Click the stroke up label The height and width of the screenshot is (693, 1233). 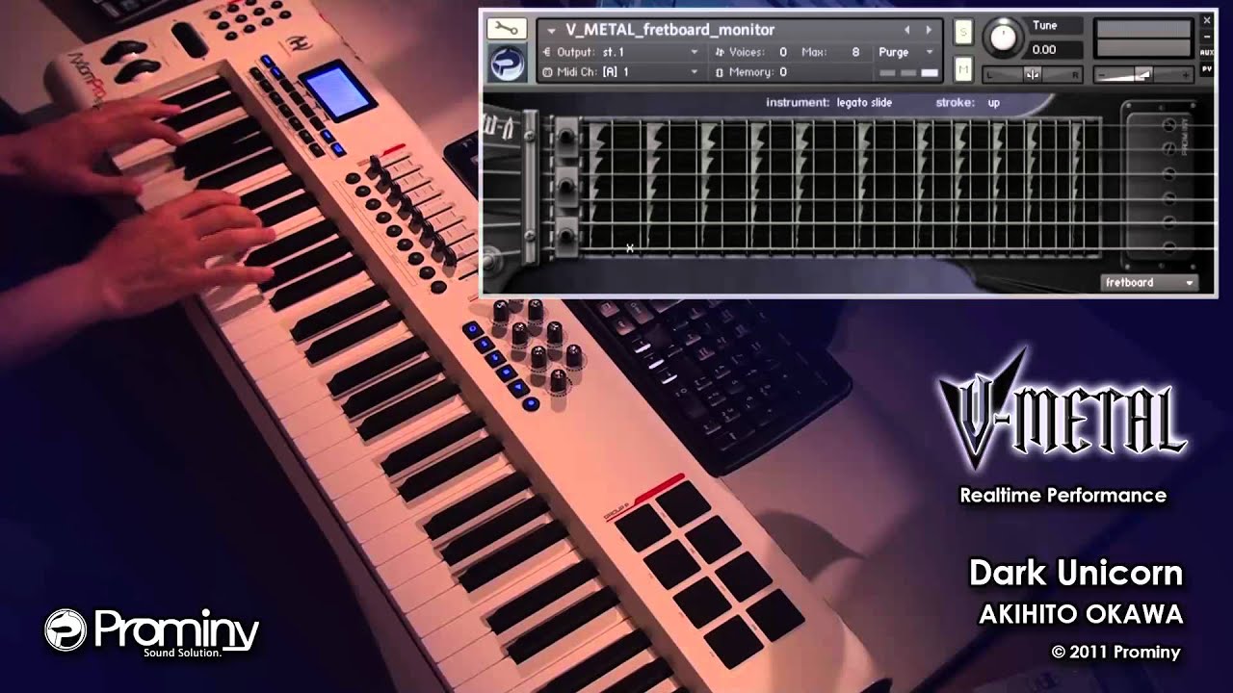pos(994,102)
